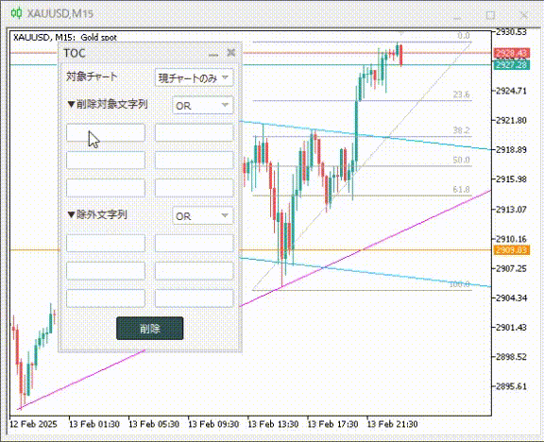The width and height of the screenshot is (544, 442).
Task: Click the Fibonacci 61.8 level label
Action: pos(461,190)
